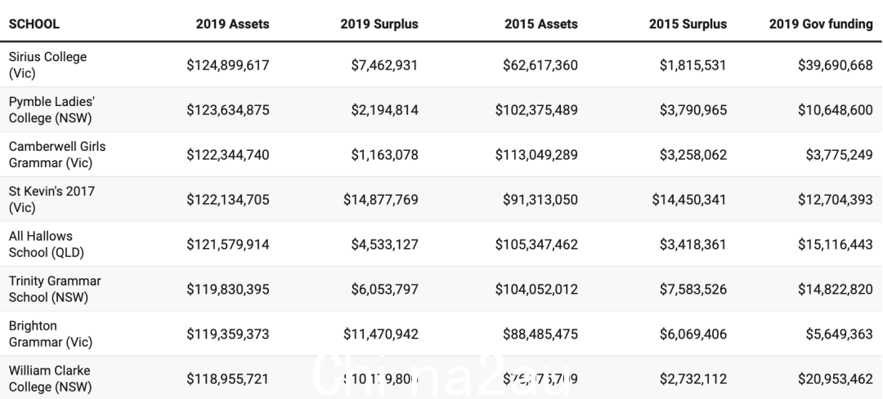Click the value $121,579,914
The height and width of the screenshot is (399, 883).
click(228, 245)
